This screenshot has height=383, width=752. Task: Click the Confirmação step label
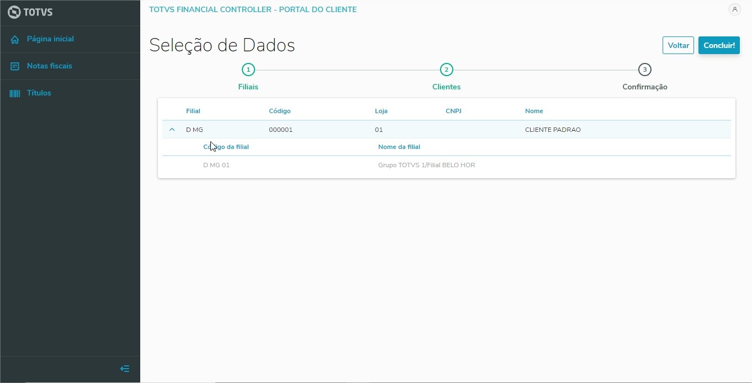click(645, 87)
